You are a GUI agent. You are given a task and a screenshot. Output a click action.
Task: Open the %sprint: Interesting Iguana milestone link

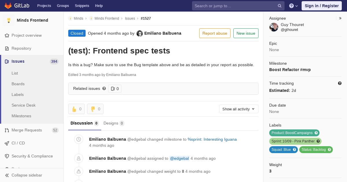[212, 139]
